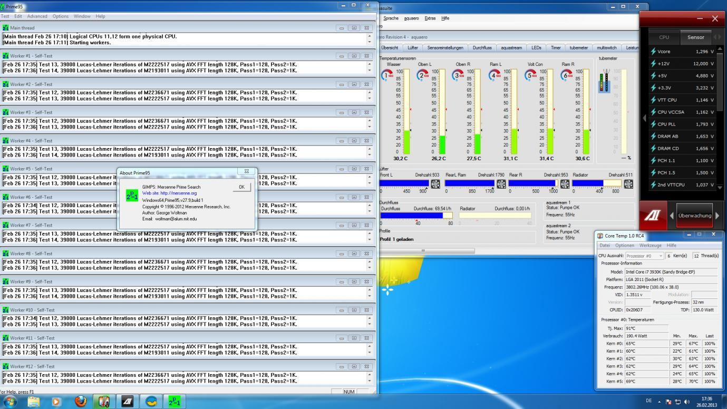Open Optionen menu in Core Temp
The width and height of the screenshot is (727, 409).
[x=625, y=246]
